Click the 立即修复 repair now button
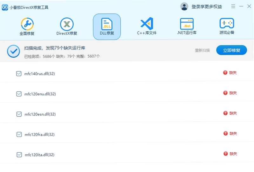The image size is (254, 172). click(x=231, y=50)
